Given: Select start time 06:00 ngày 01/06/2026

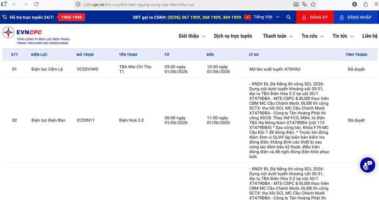Looking at the screenshot, I should click(176, 120).
